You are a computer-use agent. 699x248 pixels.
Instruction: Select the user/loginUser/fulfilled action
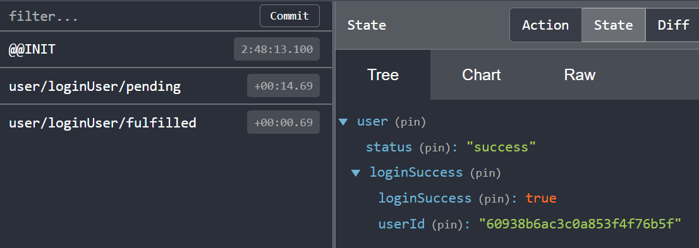click(166, 122)
